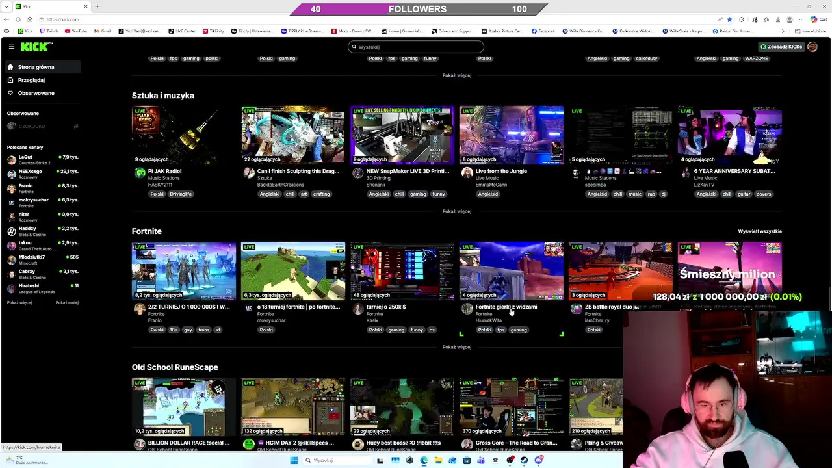Viewport: 832px width, 468px height.
Task: Expand Sztuka i muzyka with Pokaż więcej
Action: click(457, 211)
